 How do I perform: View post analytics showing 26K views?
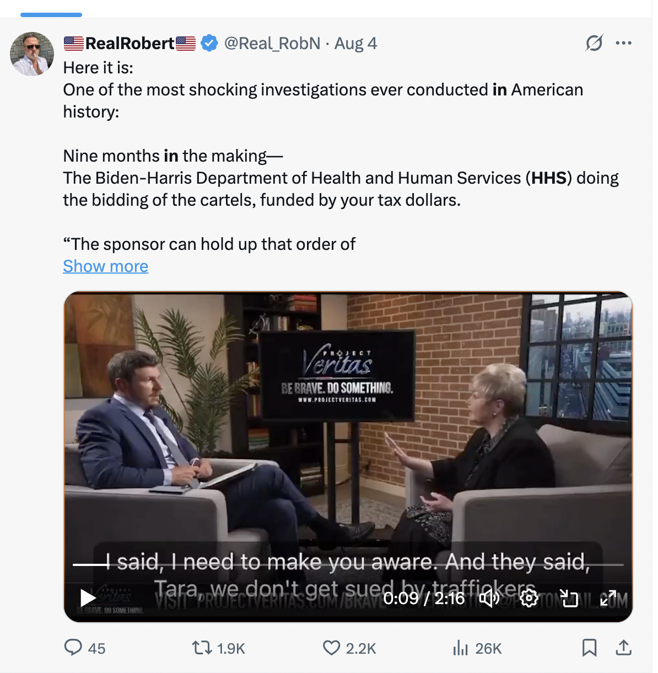[x=460, y=648]
